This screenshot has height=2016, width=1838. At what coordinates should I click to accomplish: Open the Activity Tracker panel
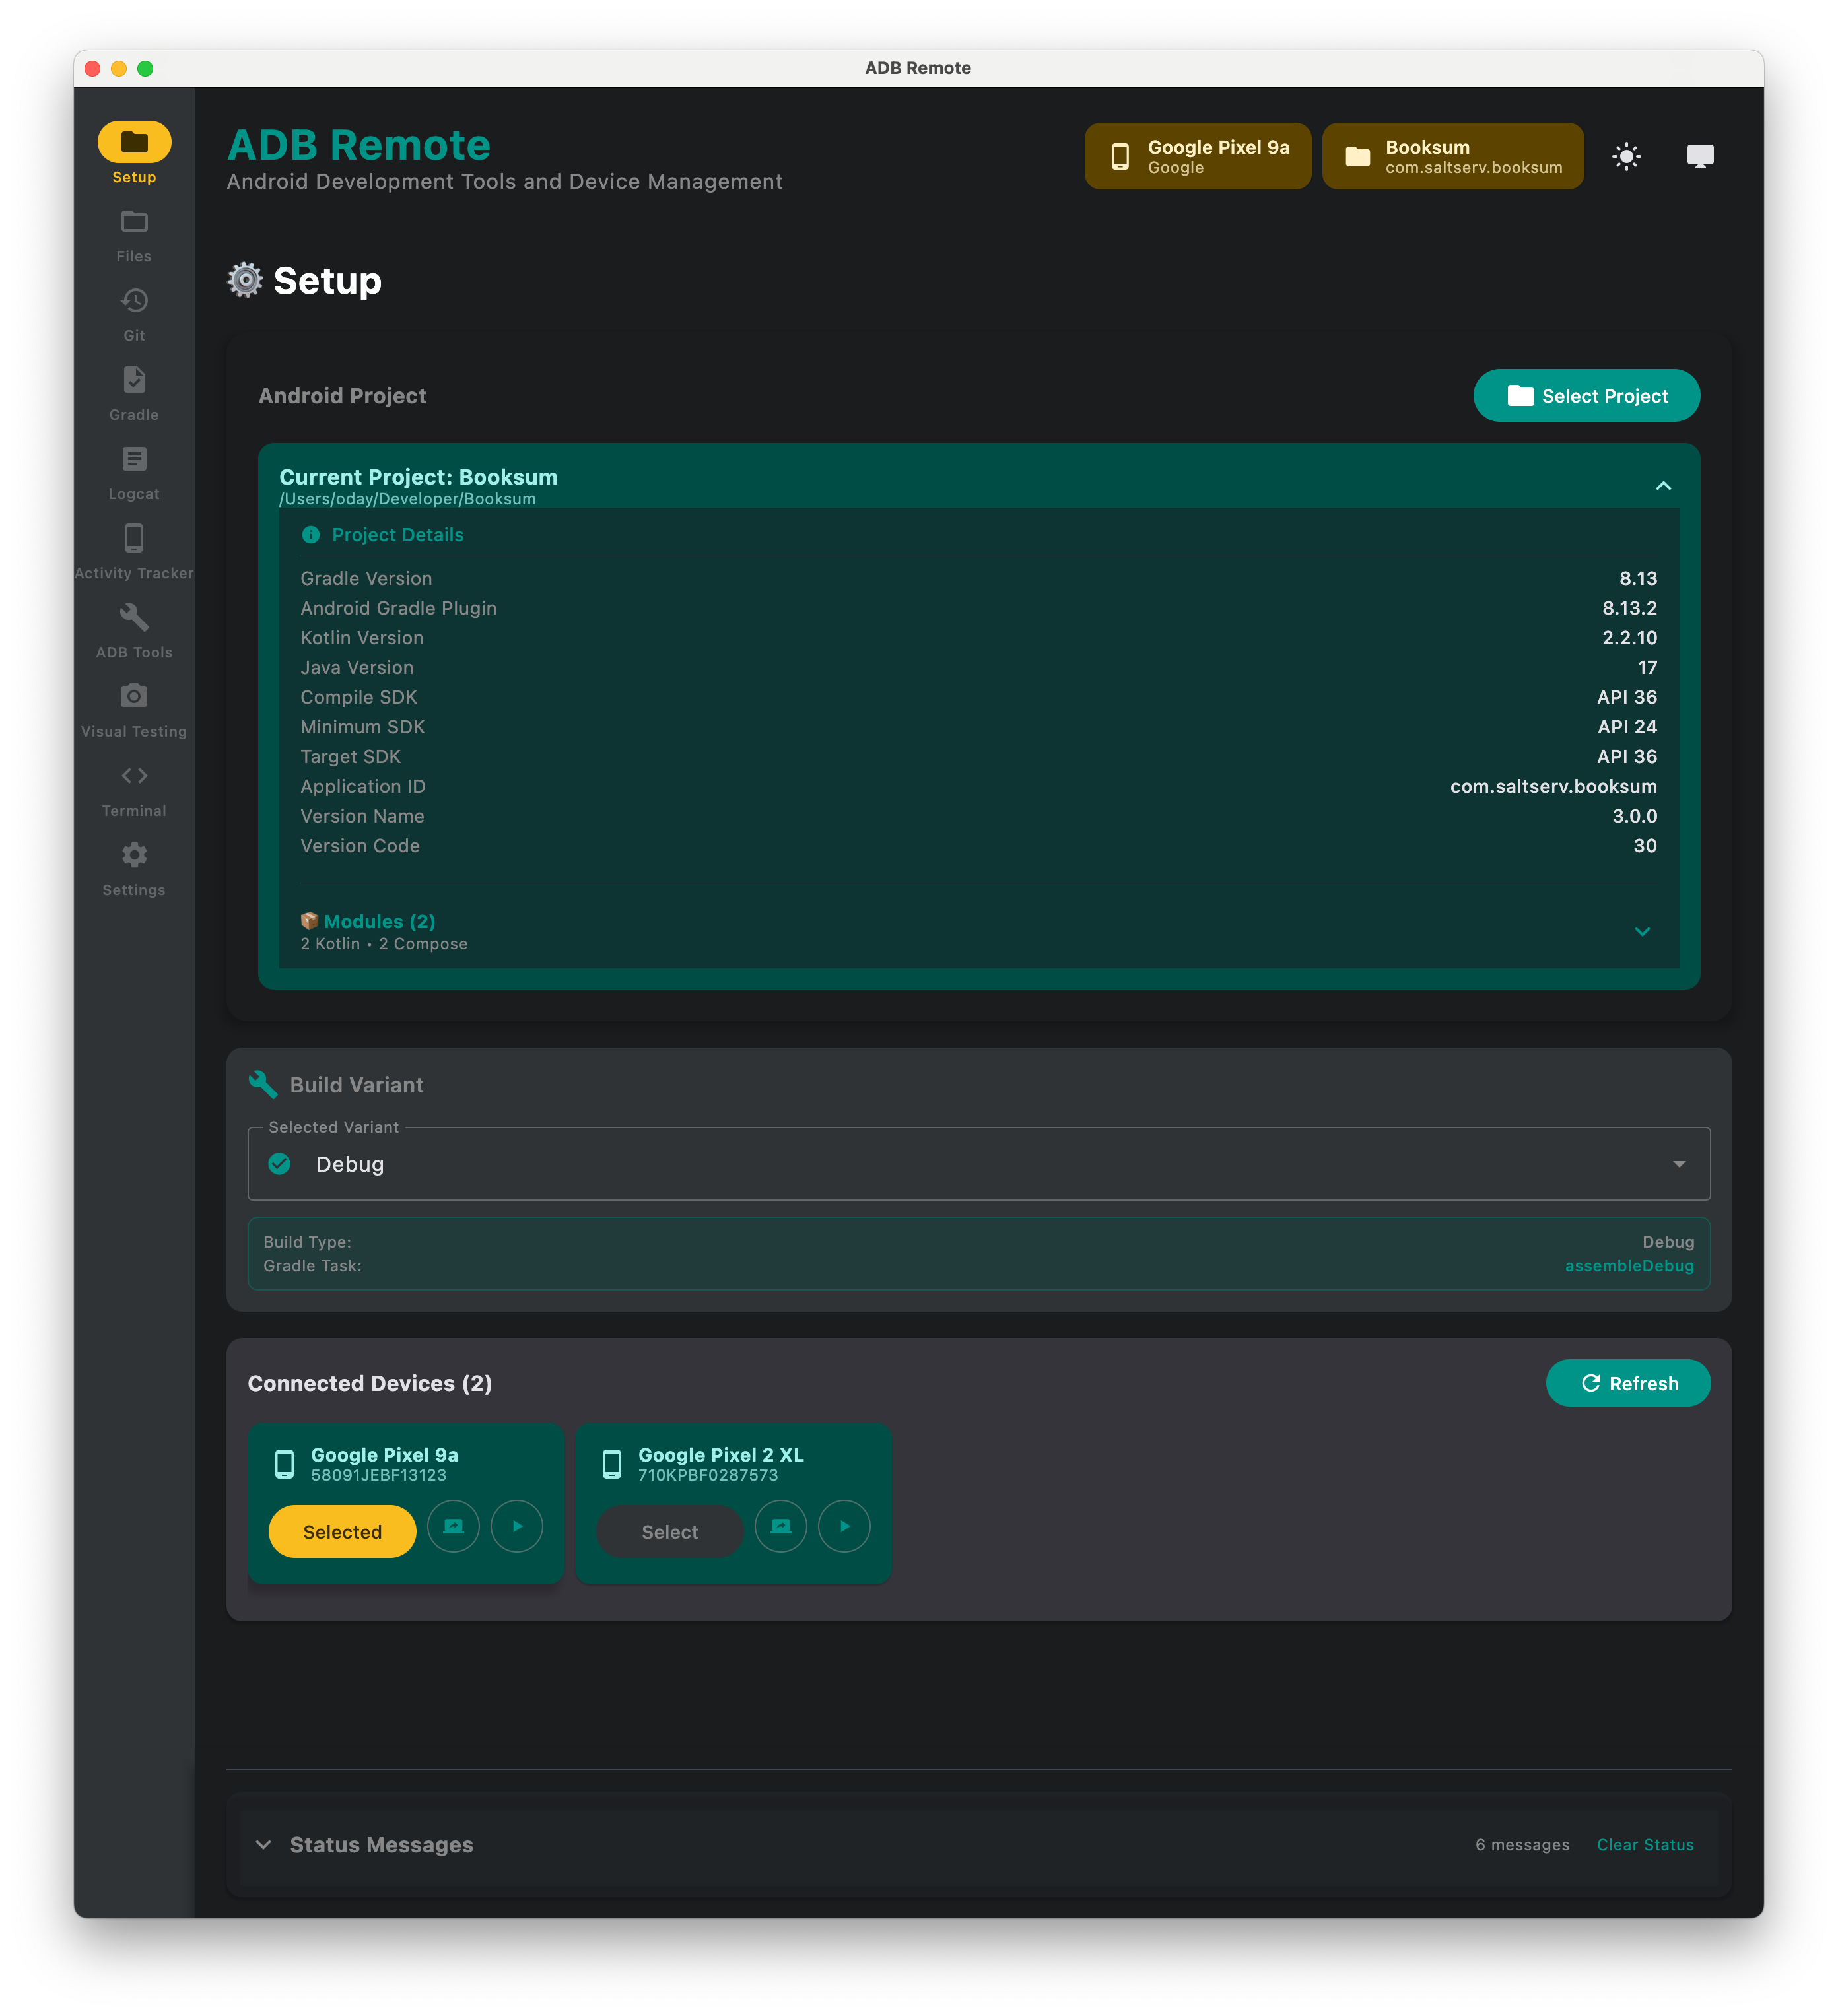point(133,551)
